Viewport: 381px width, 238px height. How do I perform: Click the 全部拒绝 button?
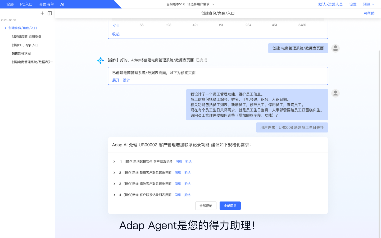click(206, 206)
